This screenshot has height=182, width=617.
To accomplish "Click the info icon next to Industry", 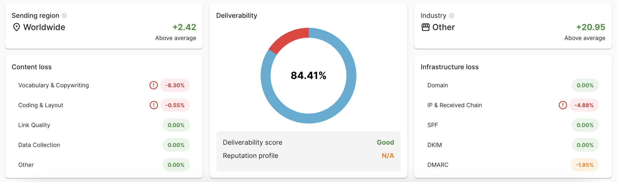I will click(x=451, y=15).
